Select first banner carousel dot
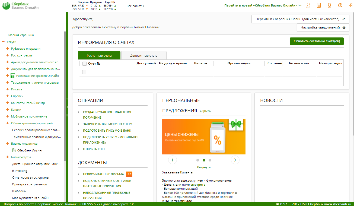This screenshot has height=206, width=354. coord(198,160)
